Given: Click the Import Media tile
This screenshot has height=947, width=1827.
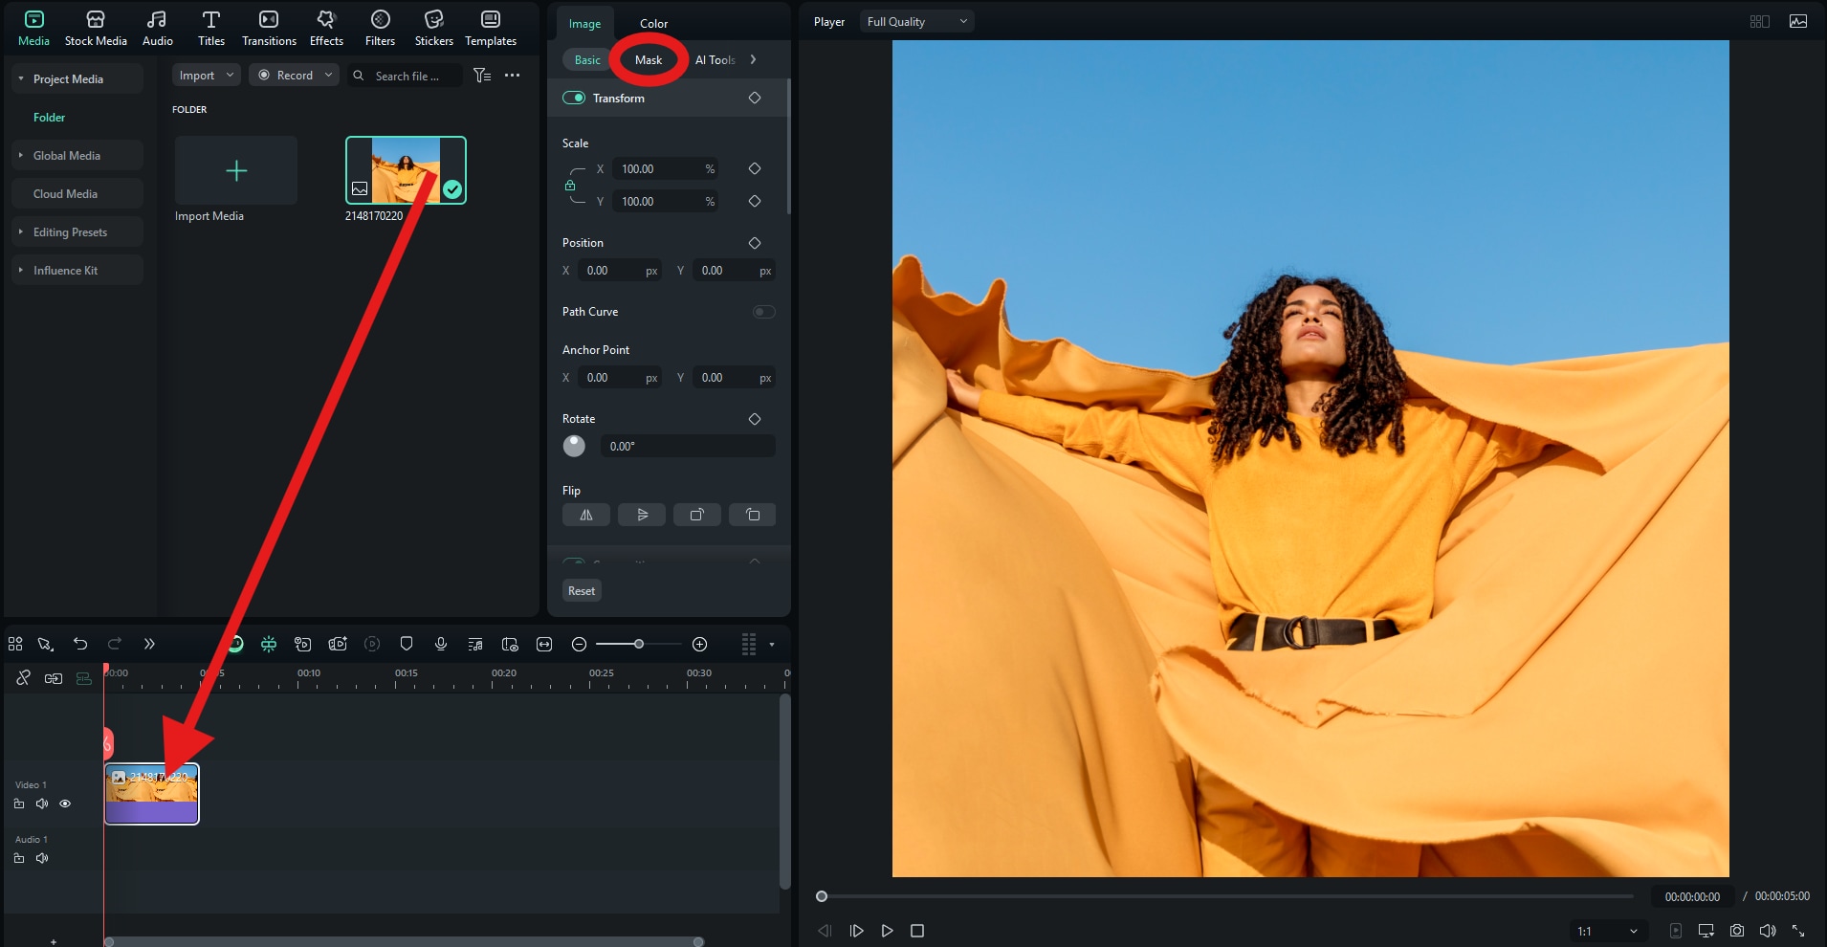Looking at the screenshot, I should point(236,171).
